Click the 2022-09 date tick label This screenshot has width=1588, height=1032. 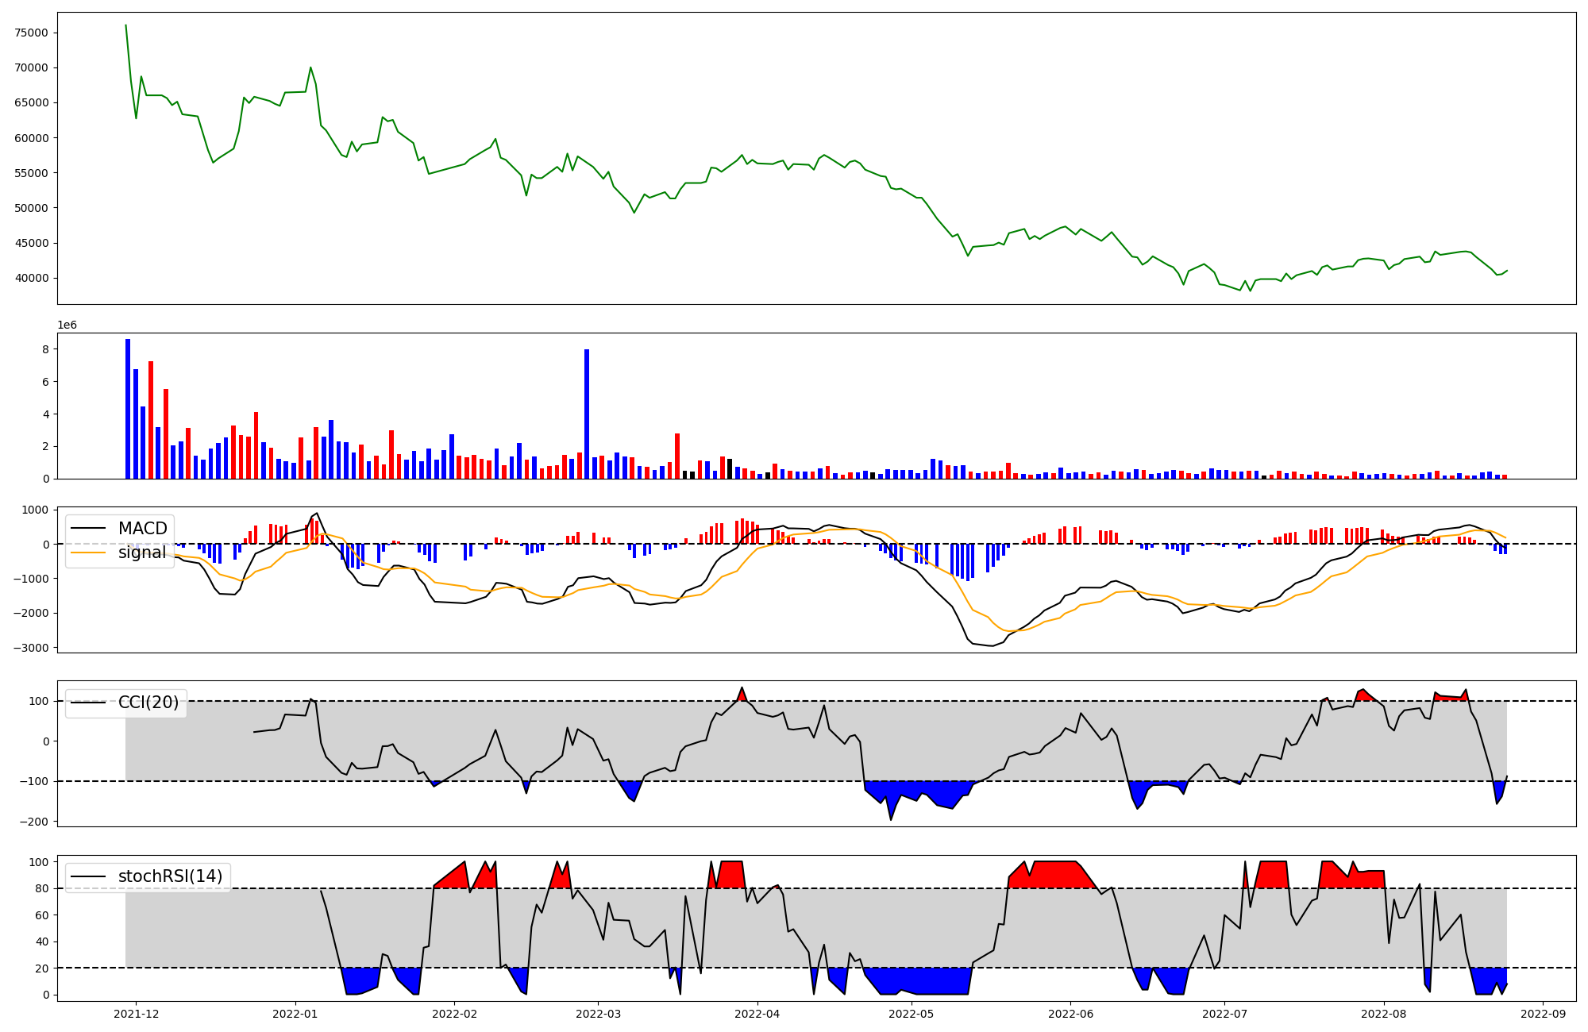pos(1543,1014)
